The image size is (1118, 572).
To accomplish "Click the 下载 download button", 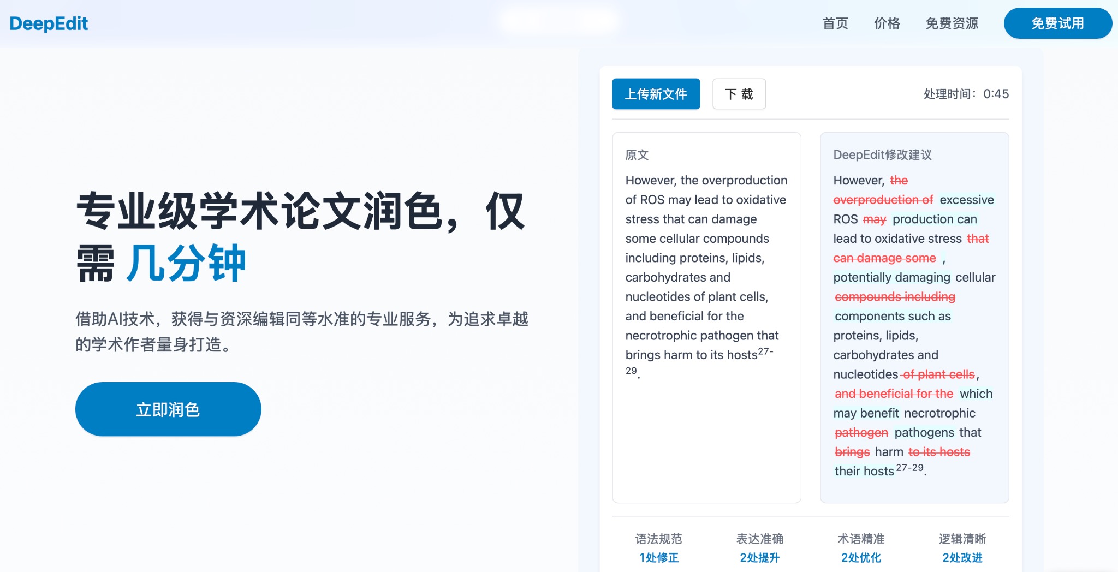I will [x=739, y=94].
